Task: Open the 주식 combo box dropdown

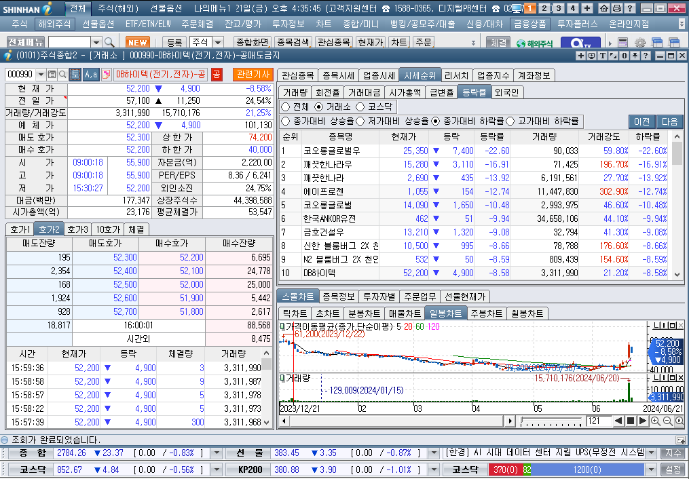Action: (x=219, y=42)
